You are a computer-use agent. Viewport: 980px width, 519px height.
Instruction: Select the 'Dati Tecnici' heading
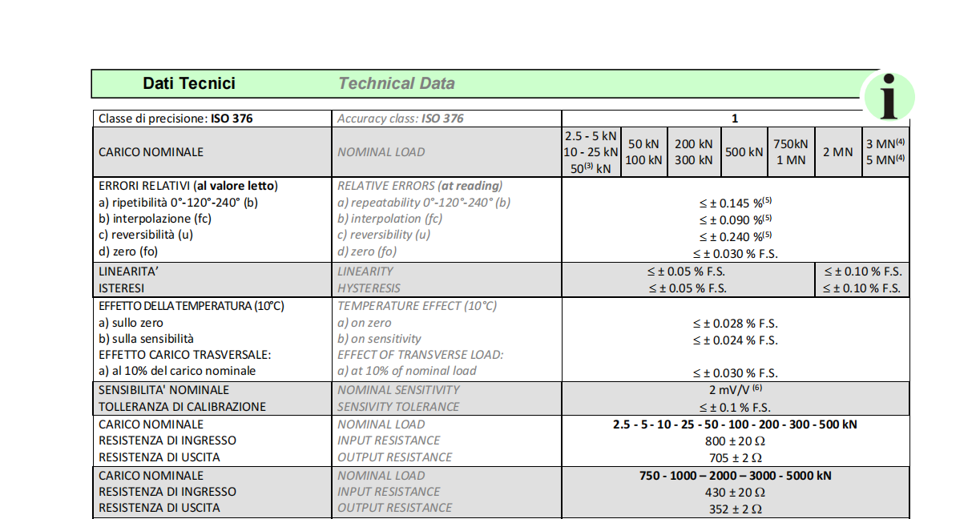(x=189, y=83)
